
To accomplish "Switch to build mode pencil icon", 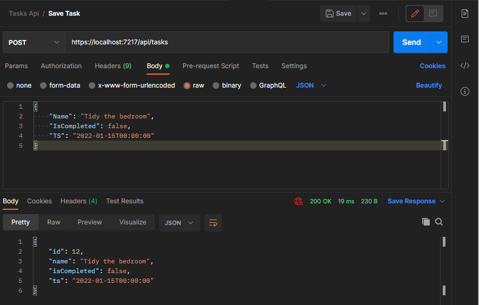I will [x=415, y=14].
